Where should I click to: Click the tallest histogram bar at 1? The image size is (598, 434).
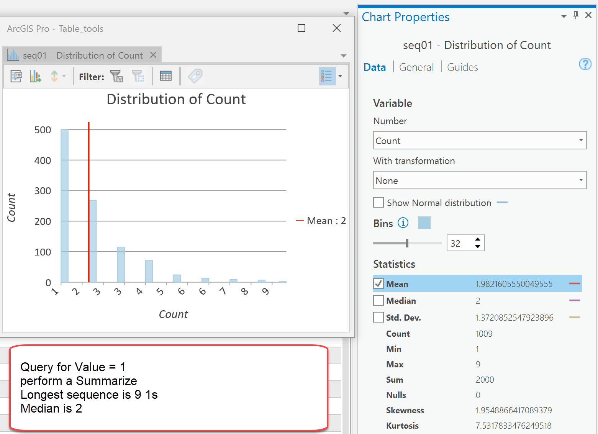(65, 206)
